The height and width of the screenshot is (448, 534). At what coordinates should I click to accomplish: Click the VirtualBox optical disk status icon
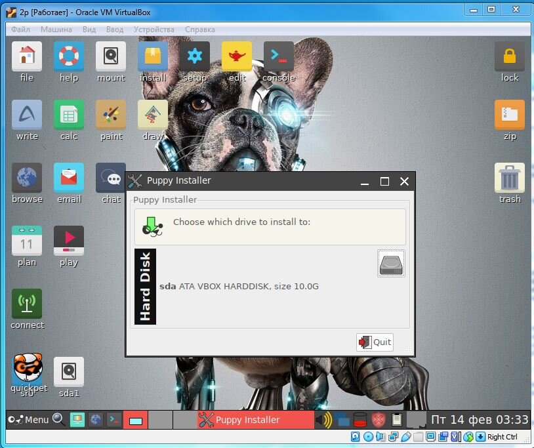pos(368,437)
